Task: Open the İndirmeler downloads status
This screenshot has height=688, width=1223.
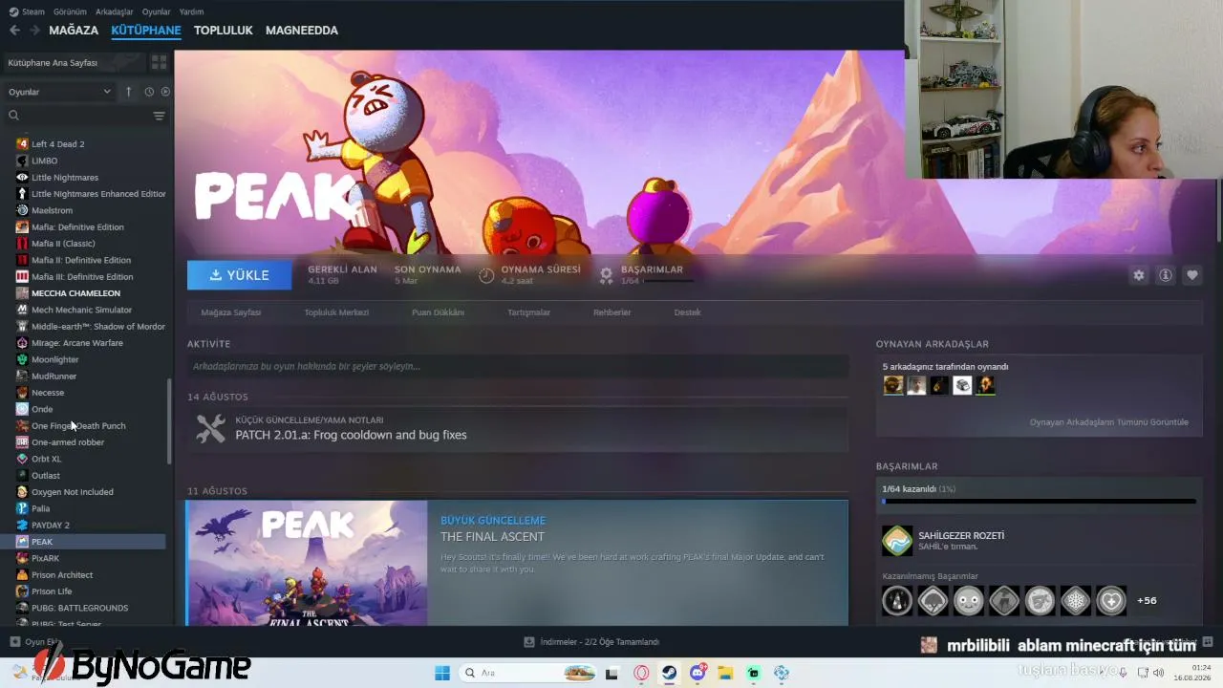Action: tap(592, 642)
